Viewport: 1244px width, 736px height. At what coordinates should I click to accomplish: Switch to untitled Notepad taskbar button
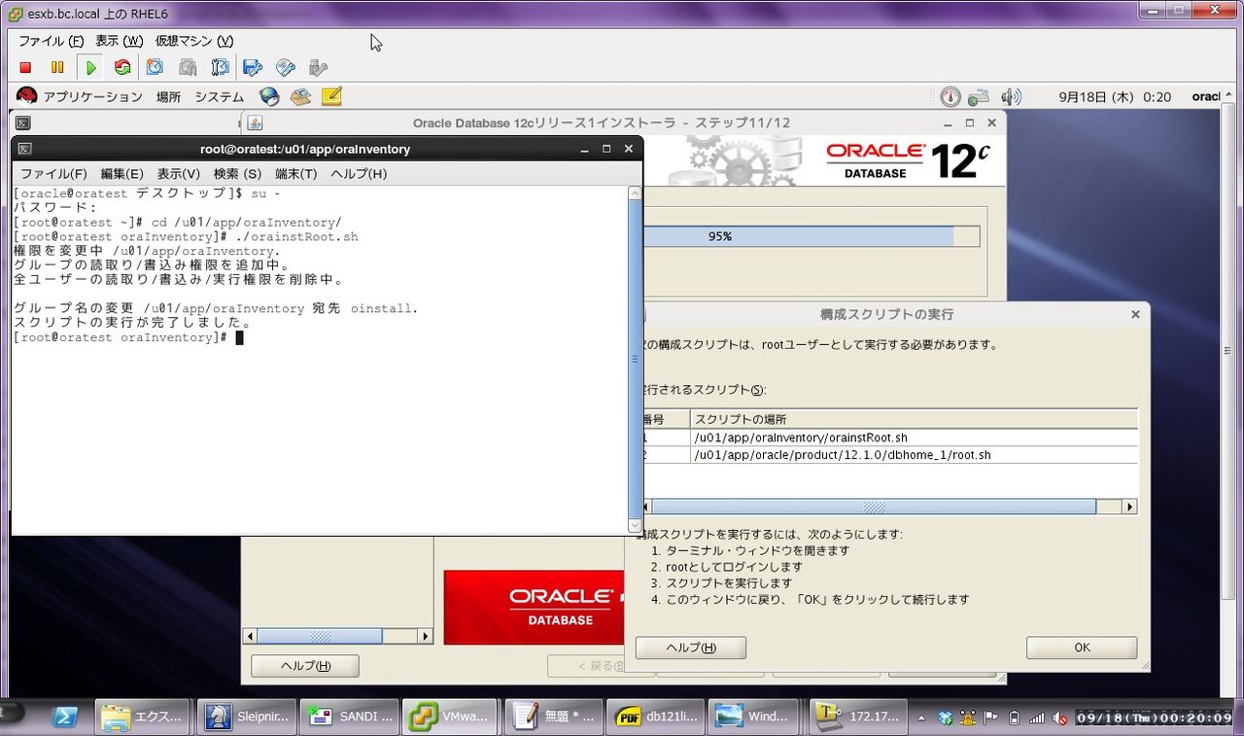(553, 717)
